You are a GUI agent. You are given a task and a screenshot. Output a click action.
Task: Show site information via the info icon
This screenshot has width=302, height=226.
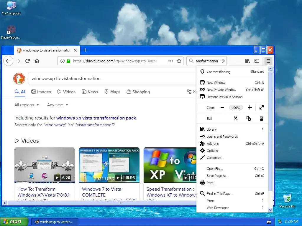click(x=63, y=61)
